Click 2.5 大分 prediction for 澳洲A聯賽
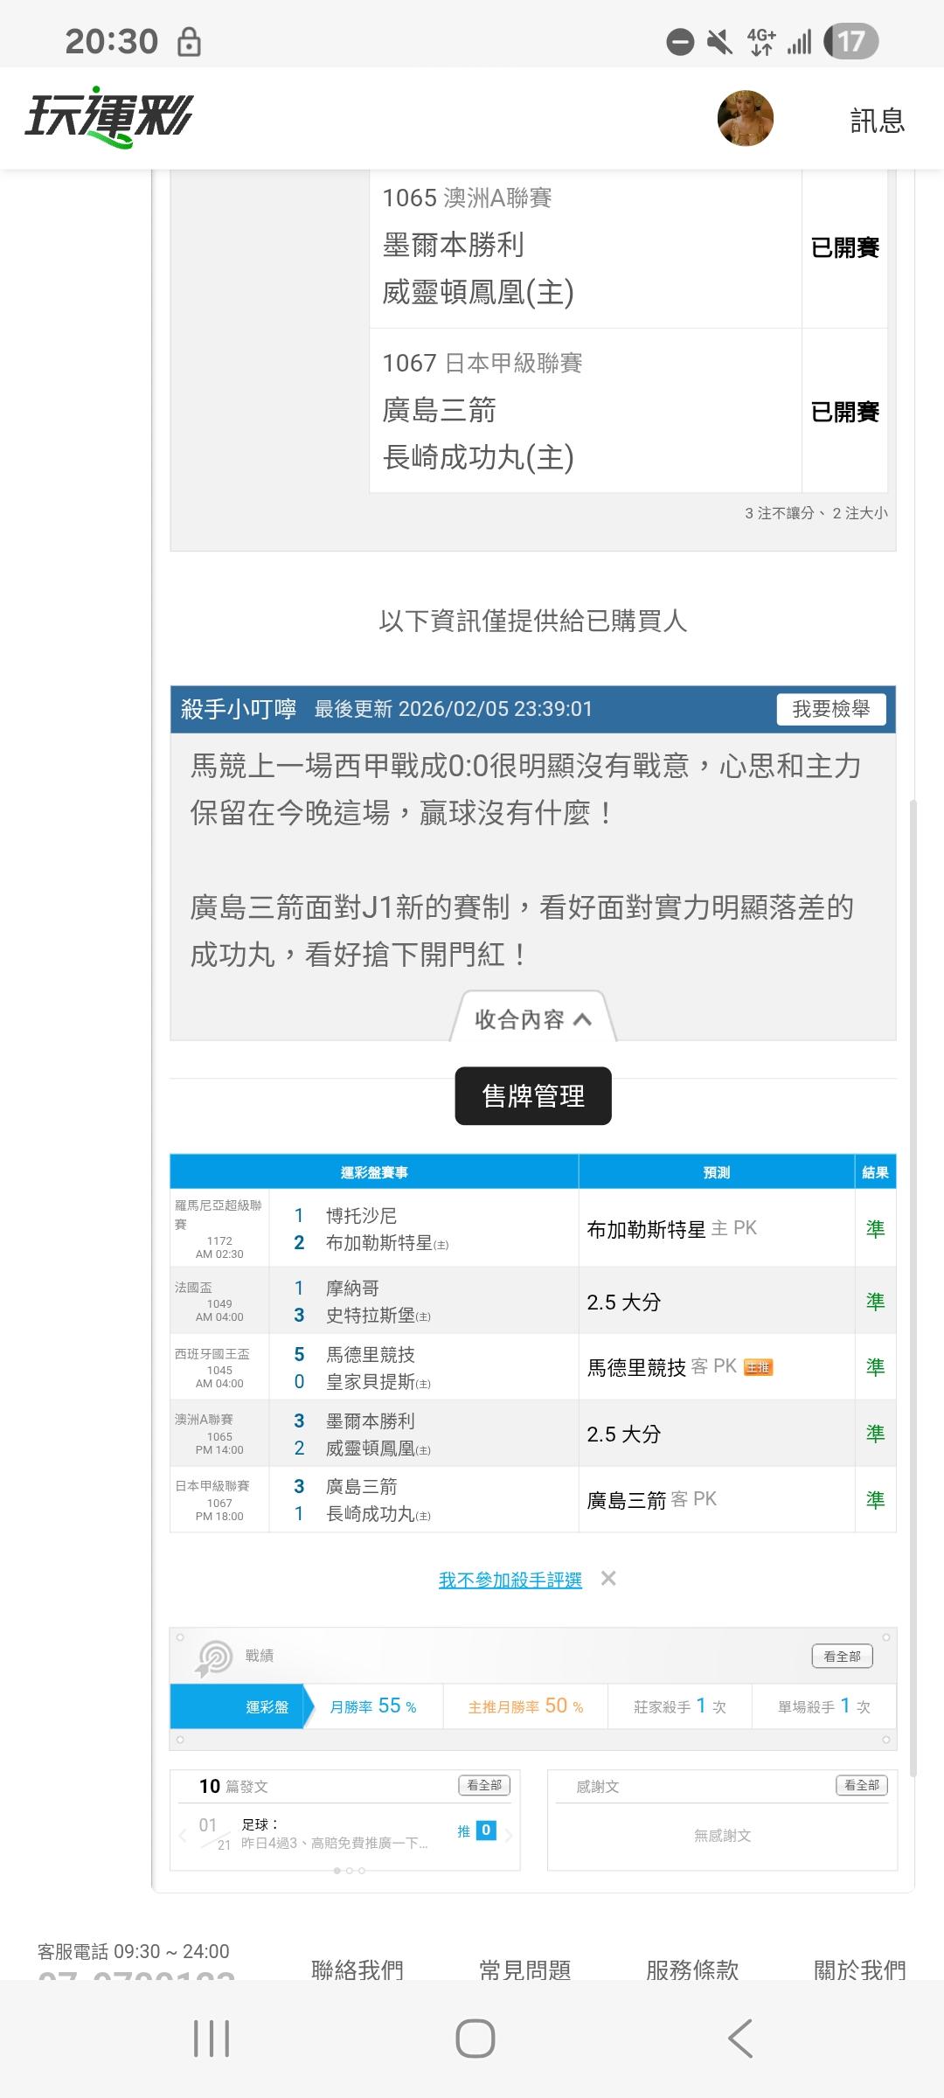The image size is (944, 2098). [x=624, y=1434]
